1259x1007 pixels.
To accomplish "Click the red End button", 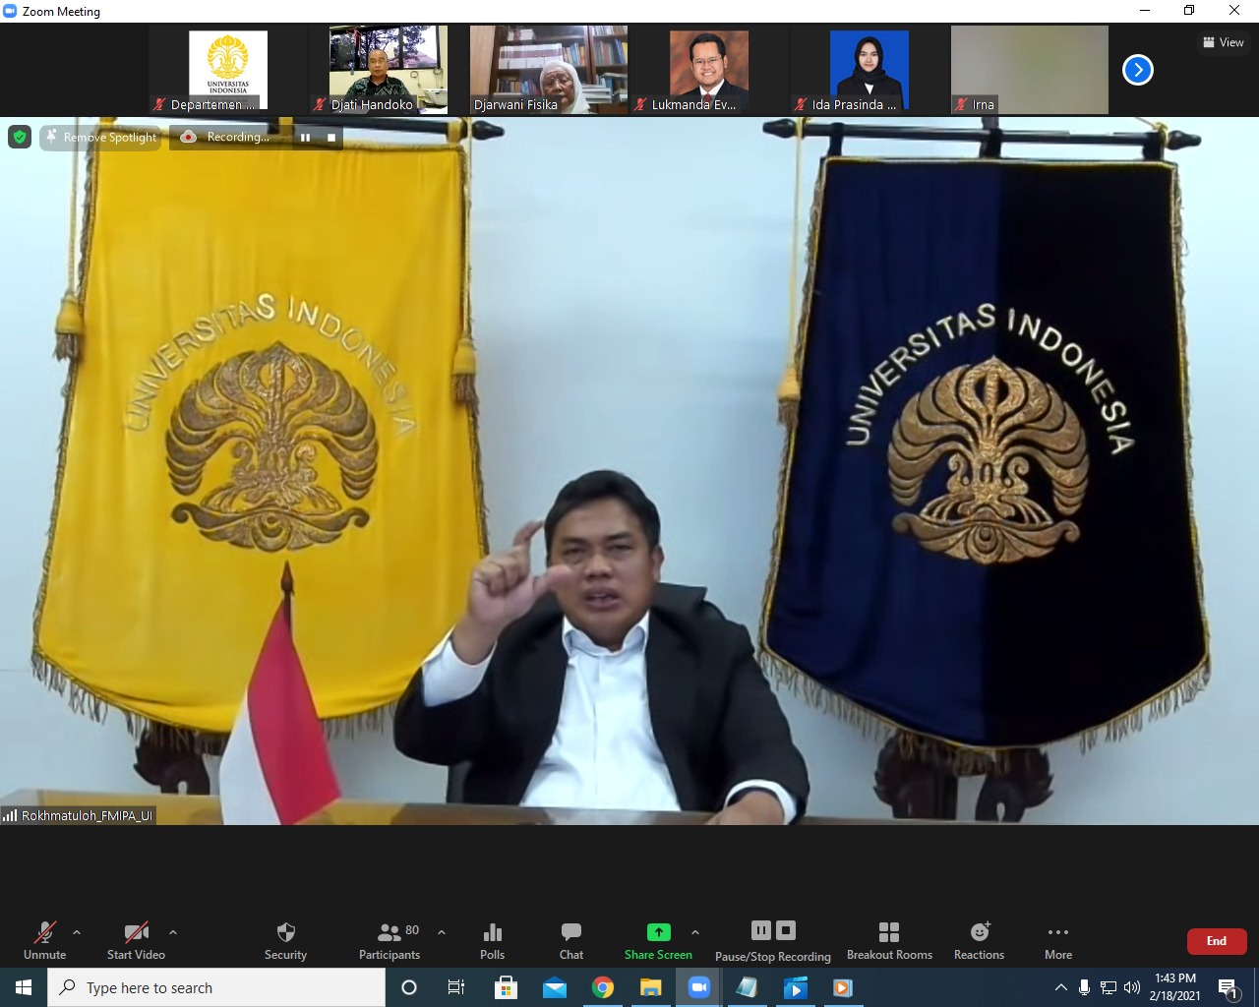I will [x=1216, y=941].
